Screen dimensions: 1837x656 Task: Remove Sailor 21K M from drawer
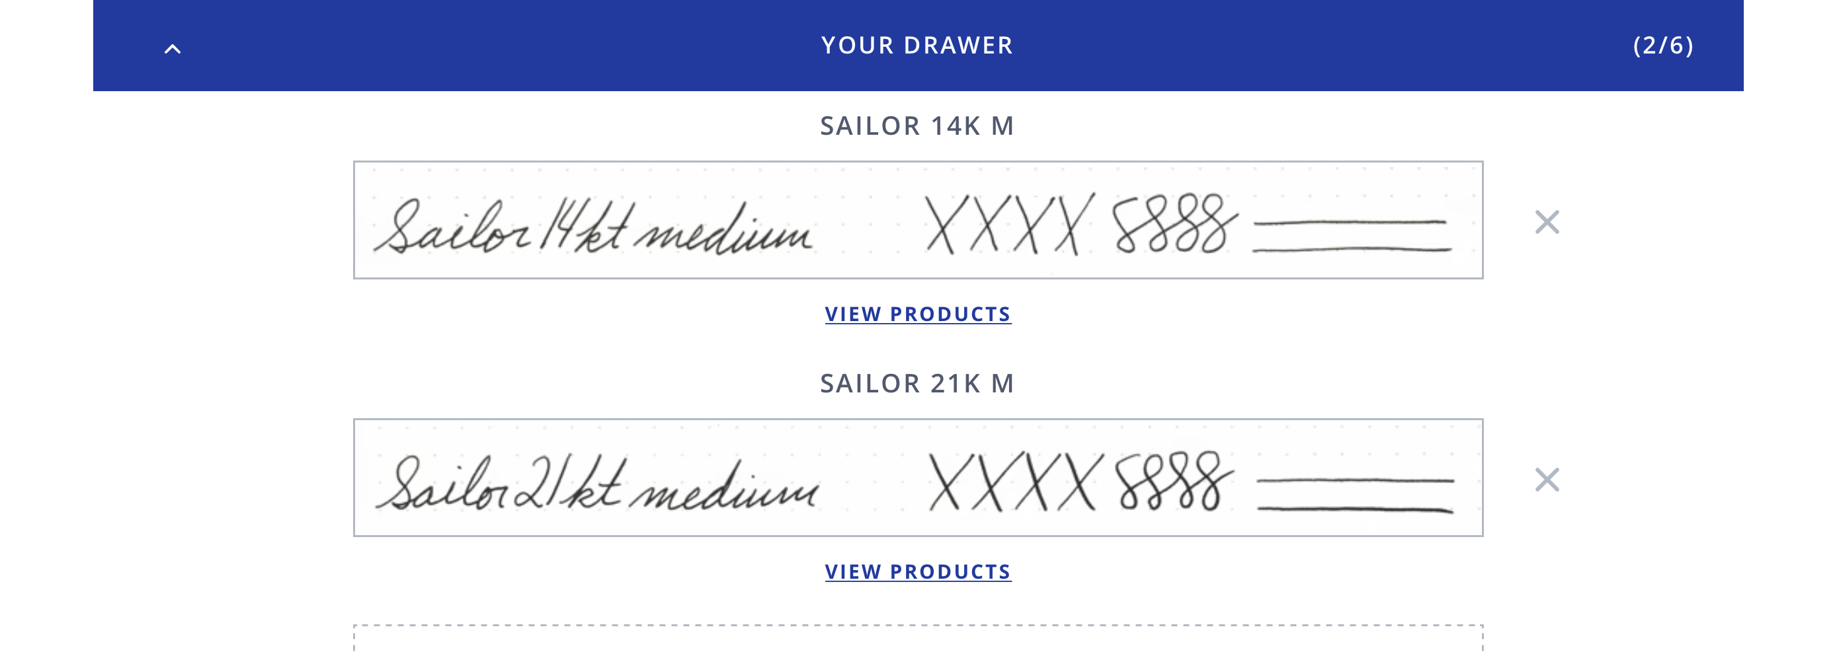coord(1546,480)
